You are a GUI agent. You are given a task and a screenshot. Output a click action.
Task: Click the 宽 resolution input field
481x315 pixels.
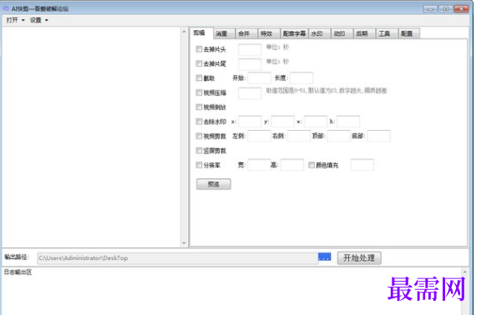259,165
